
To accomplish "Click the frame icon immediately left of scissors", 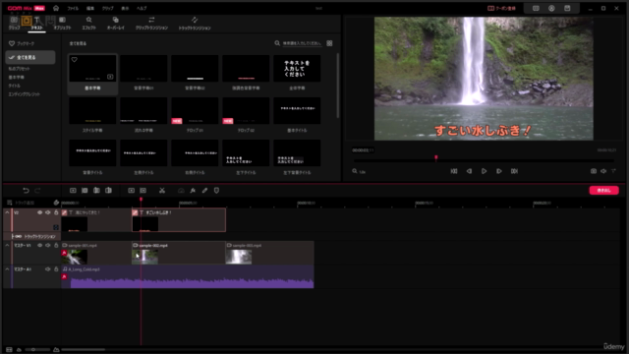I will [143, 191].
